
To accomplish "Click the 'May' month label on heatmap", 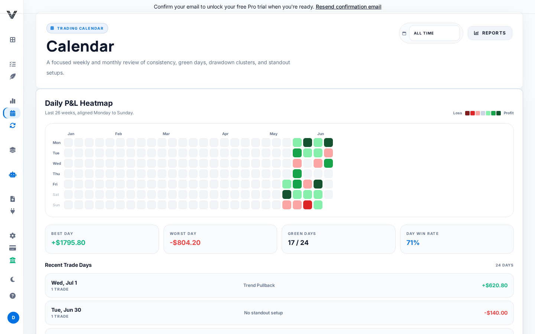I will [x=273, y=134].
